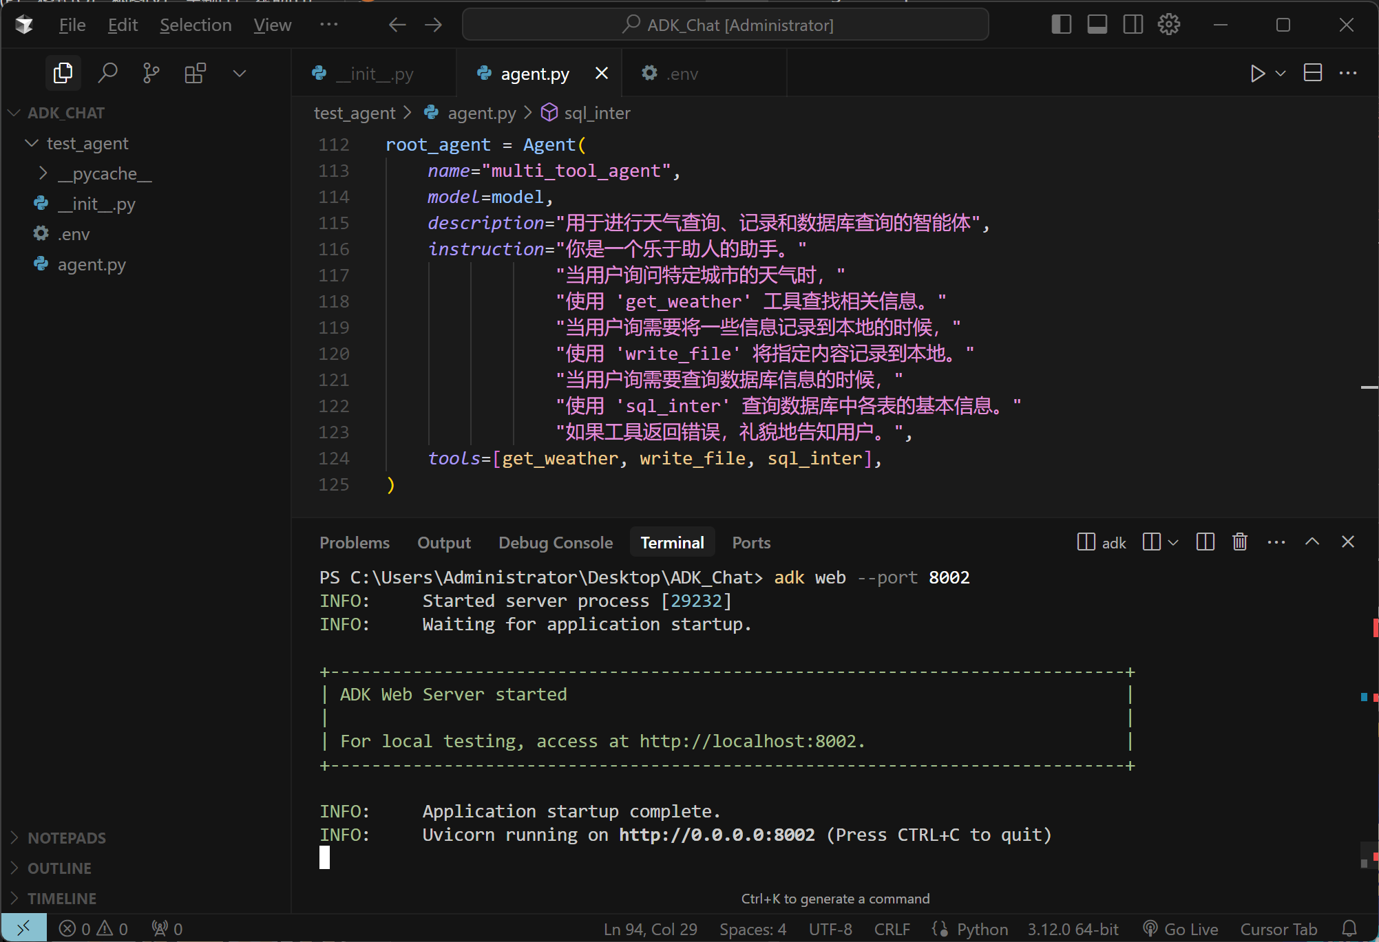Select the Terminal panel tab
This screenshot has height=942, width=1379.
(x=672, y=542)
